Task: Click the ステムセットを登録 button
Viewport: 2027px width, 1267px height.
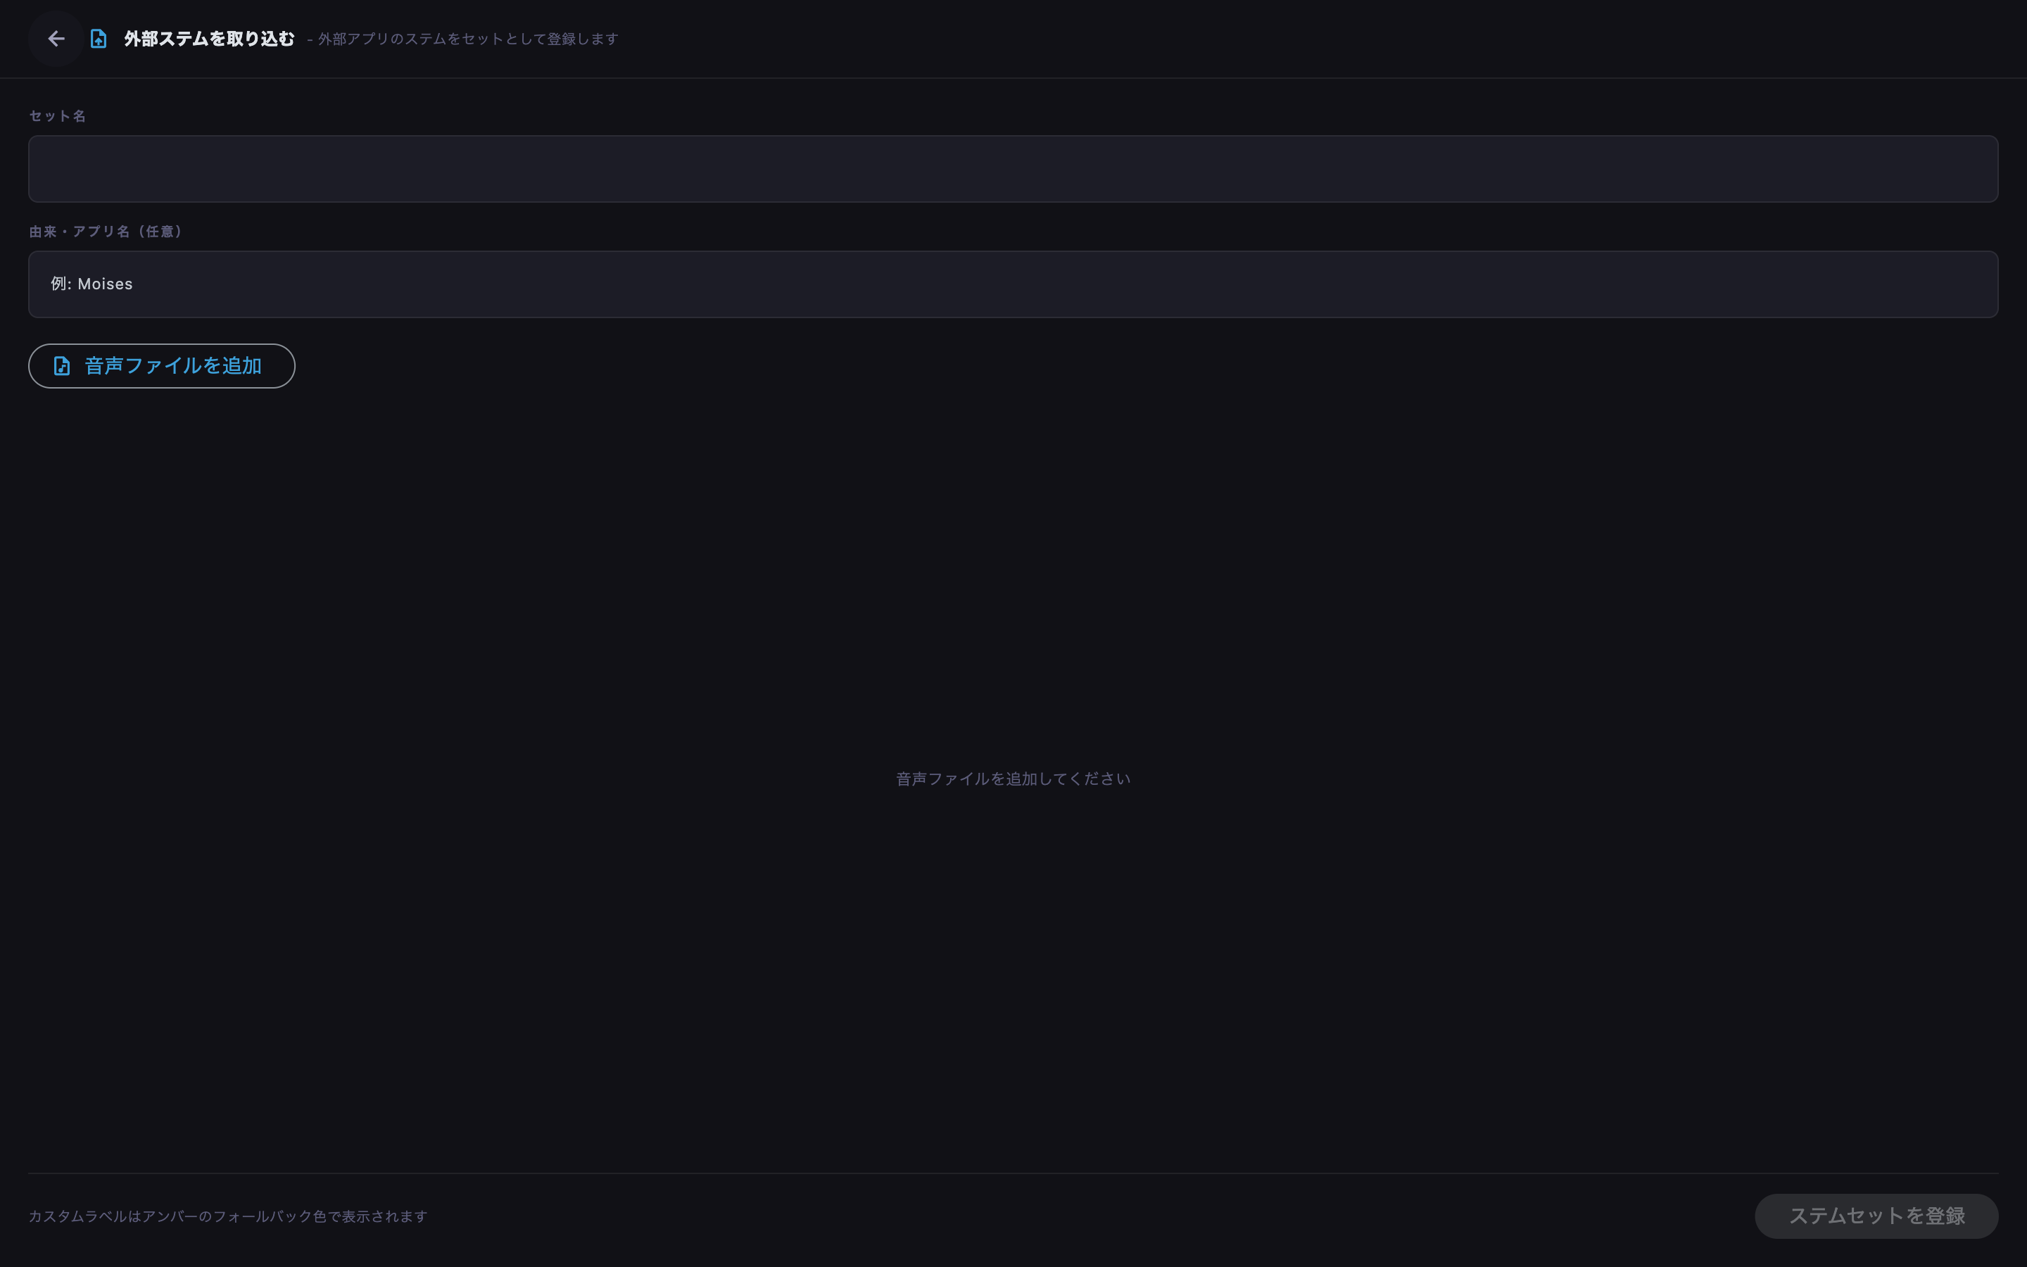Action: coord(1876,1216)
